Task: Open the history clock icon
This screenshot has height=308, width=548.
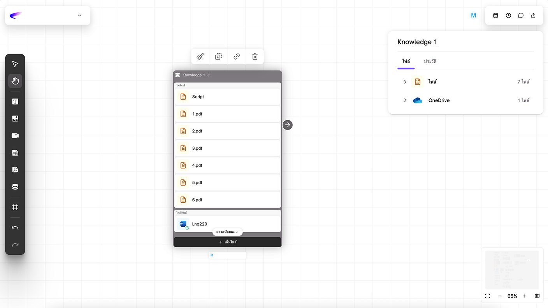Action: click(x=508, y=16)
